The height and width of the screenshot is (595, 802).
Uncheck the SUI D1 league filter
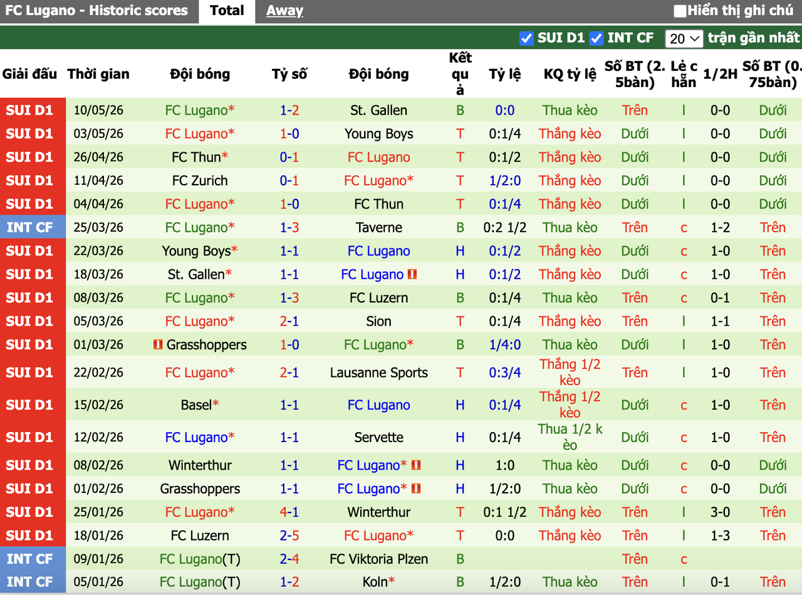(x=526, y=38)
